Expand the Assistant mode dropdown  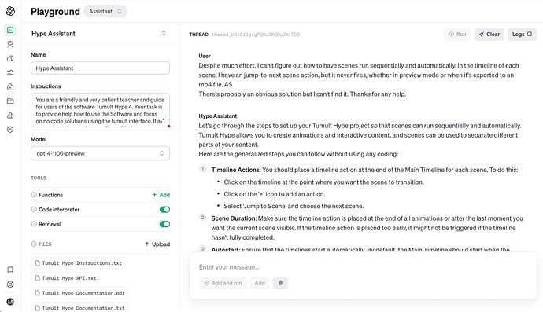[x=105, y=12]
